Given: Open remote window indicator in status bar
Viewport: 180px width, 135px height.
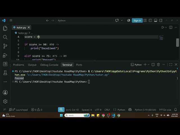Looking at the screenshot, I should click(4, 110).
